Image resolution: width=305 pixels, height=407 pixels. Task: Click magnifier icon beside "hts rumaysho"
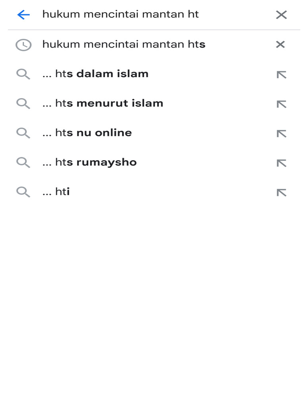point(23,163)
